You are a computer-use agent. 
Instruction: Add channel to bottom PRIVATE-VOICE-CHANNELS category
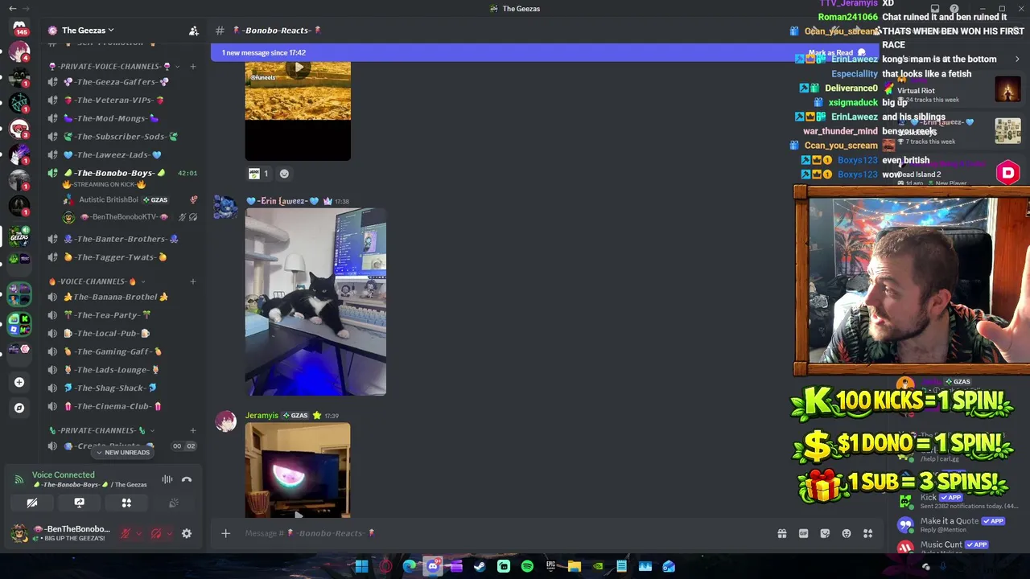[193, 430]
